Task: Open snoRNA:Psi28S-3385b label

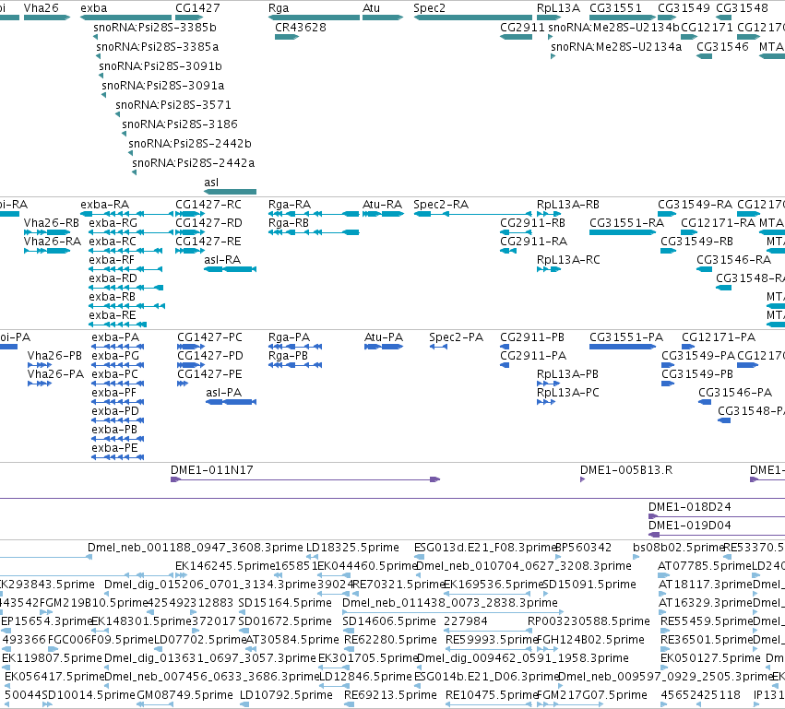Action: tap(155, 28)
